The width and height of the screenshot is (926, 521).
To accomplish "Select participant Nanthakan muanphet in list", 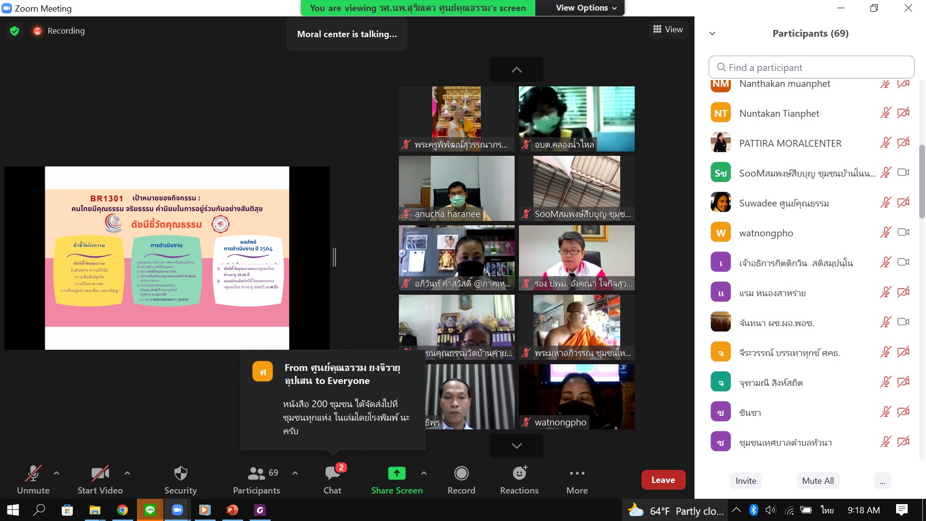I will [x=810, y=84].
